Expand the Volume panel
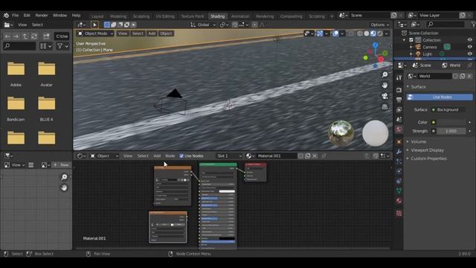This screenshot has width=476, height=268. click(419, 141)
